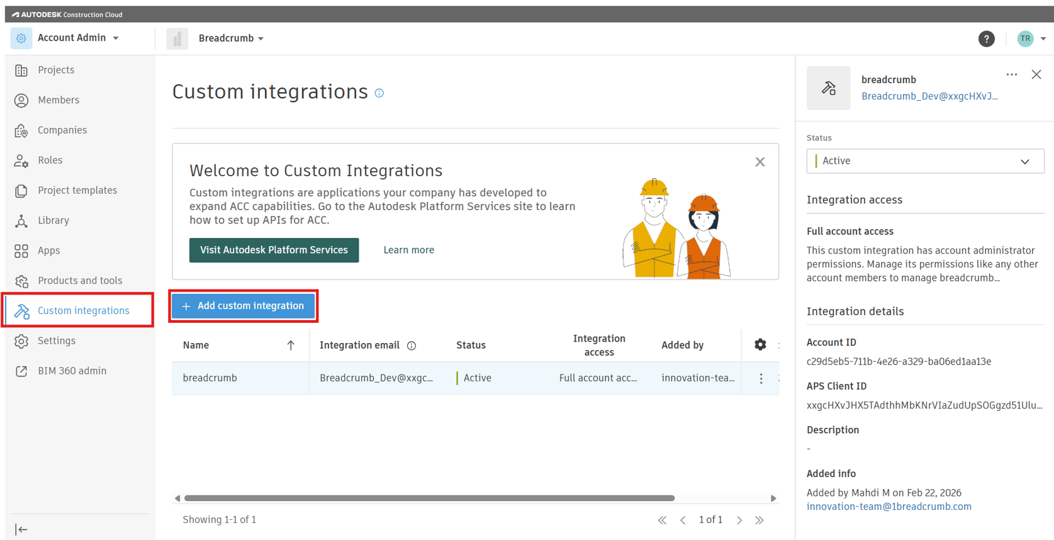Click the horizontal table scrollbar
This screenshot has width=1054, height=540.
tap(429, 498)
